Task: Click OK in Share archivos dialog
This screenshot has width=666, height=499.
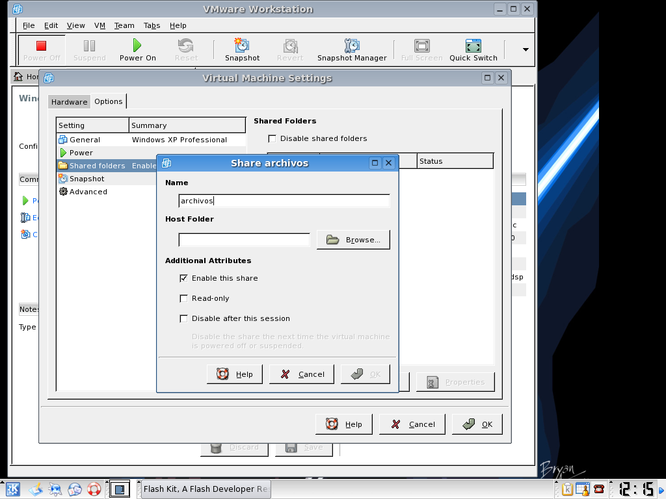Action: 366,374
